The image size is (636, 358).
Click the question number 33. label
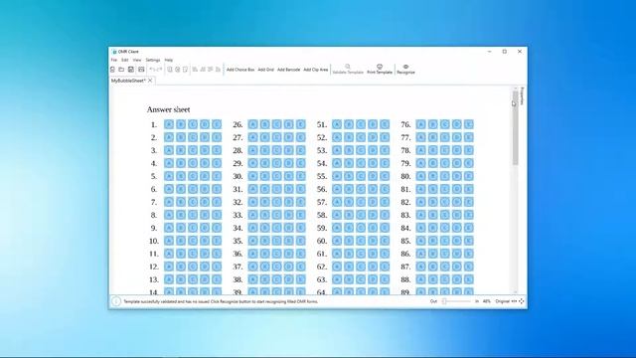238,215
